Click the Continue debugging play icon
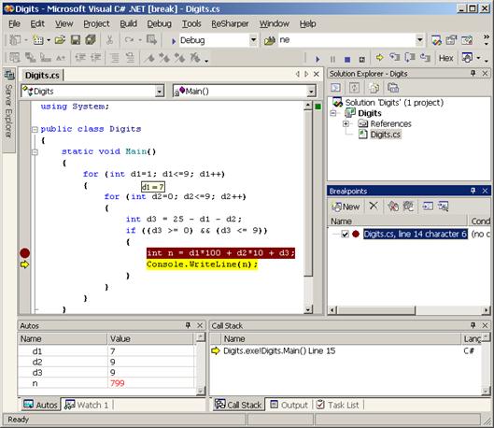 (318, 59)
